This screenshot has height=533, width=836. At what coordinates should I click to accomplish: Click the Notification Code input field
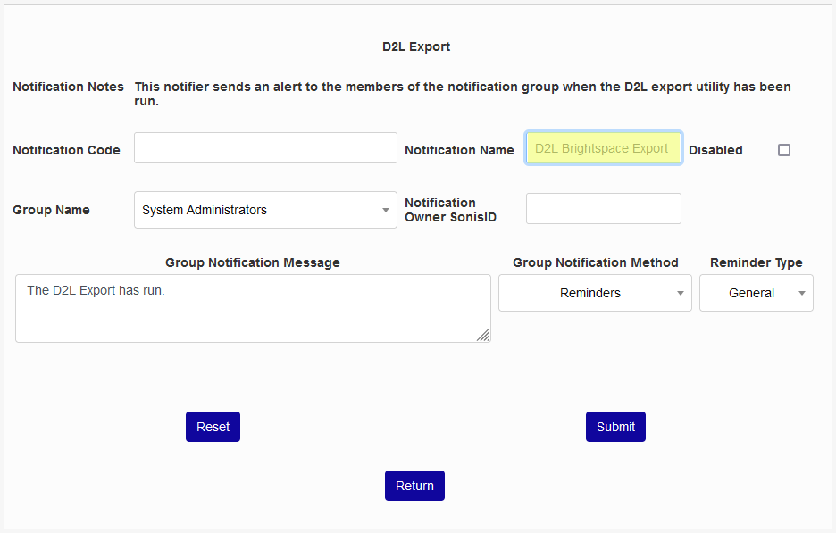pos(265,148)
